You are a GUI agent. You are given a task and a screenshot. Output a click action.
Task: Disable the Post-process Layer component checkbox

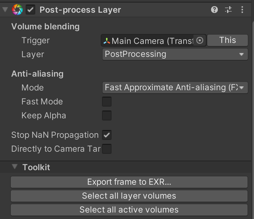coord(30,10)
